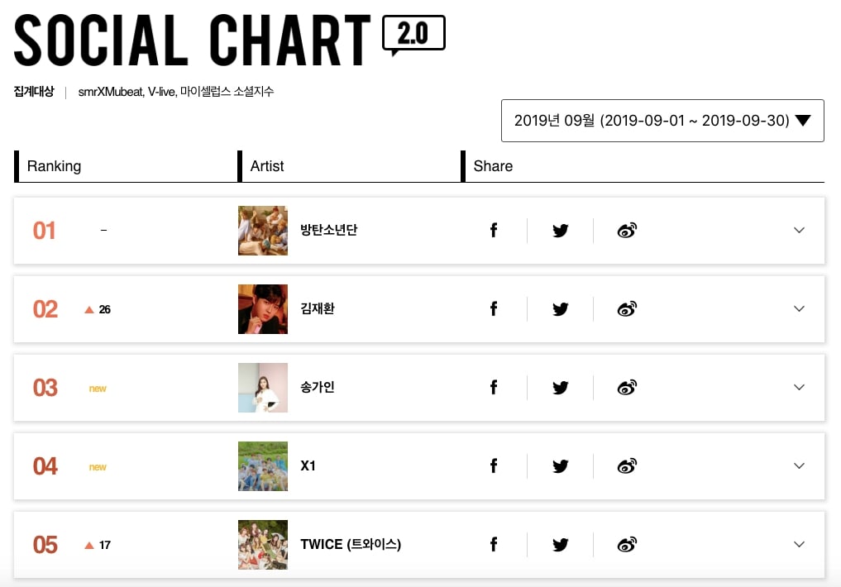
Task: Share 김재환 on Twitter
Action: click(x=560, y=308)
